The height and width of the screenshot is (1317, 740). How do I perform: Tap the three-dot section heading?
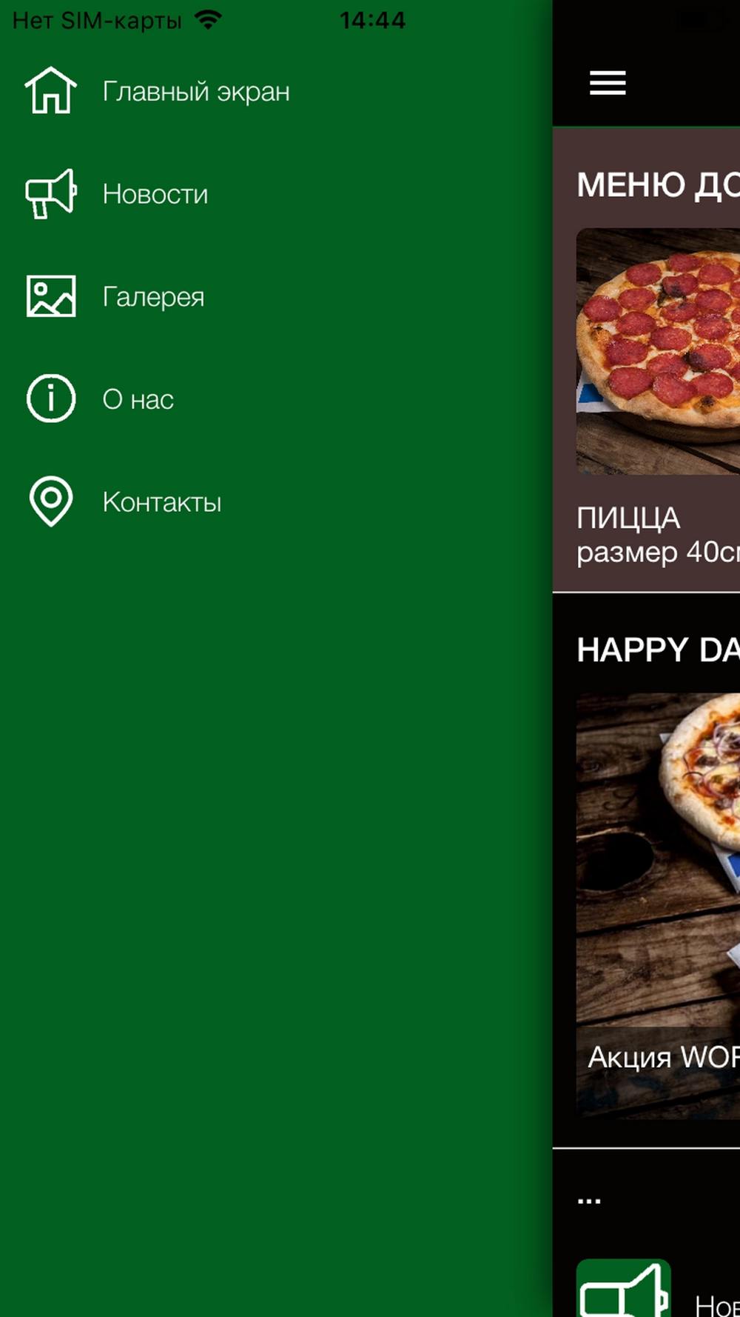(589, 1201)
